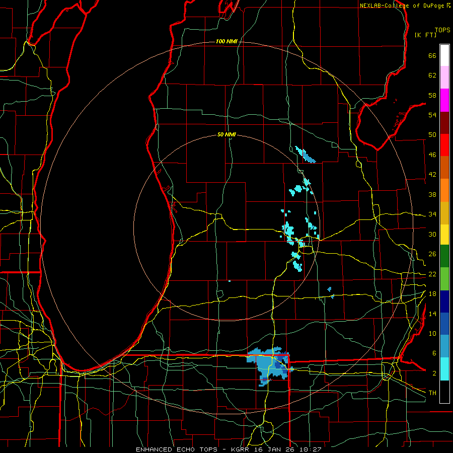Click the [K FT] units label
This screenshot has width=453, height=453.
tap(425, 35)
